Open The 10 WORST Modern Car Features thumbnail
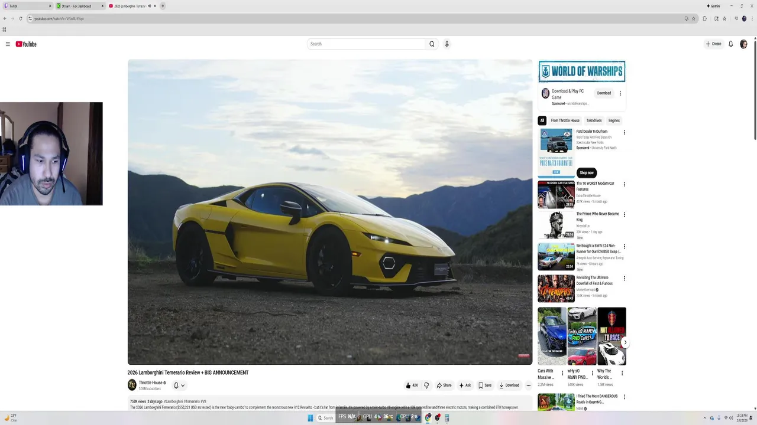Image resolution: width=757 pixels, height=425 pixels. point(556,195)
